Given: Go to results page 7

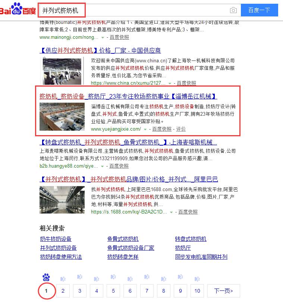Looking at the screenshot, I should coord(147,291).
